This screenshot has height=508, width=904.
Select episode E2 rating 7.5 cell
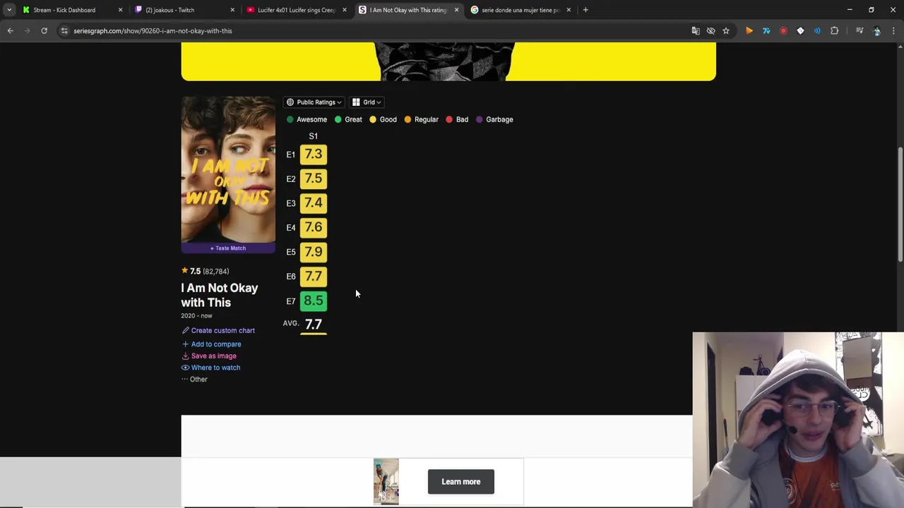(313, 179)
